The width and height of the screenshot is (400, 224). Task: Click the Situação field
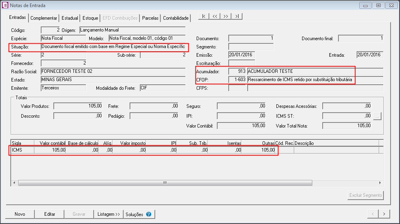tap(113, 47)
